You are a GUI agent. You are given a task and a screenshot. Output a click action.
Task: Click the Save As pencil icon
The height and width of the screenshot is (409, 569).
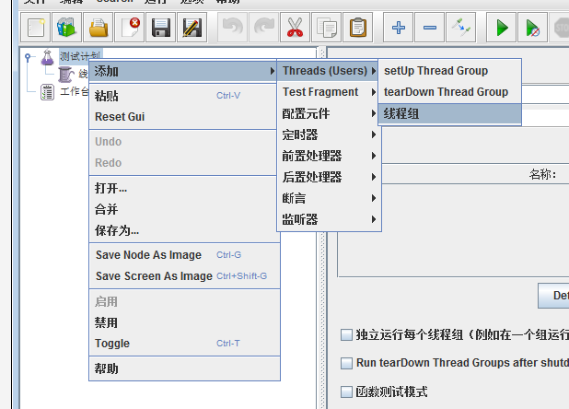pos(192,28)
